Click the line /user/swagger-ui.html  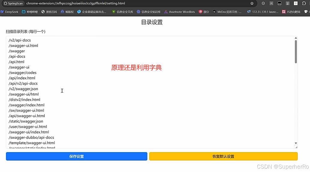pyautogui.click(x=28, y=127)
